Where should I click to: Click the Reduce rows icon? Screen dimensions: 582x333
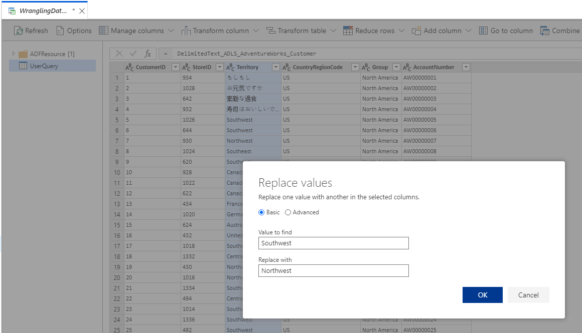(x=348, y=31)
